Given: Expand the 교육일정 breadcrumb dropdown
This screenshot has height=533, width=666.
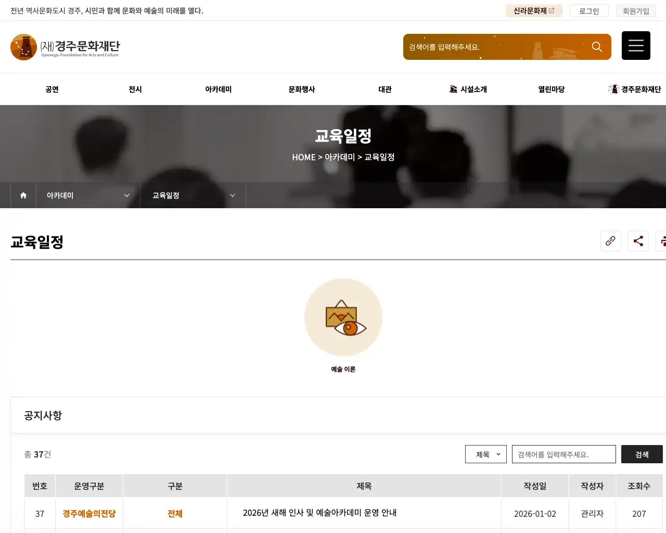Looking at the screenshot, I should click(233, 195).
